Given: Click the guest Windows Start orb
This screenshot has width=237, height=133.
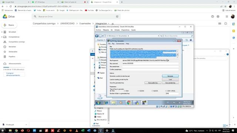Looking at the screenshot, I should [98, 103].
